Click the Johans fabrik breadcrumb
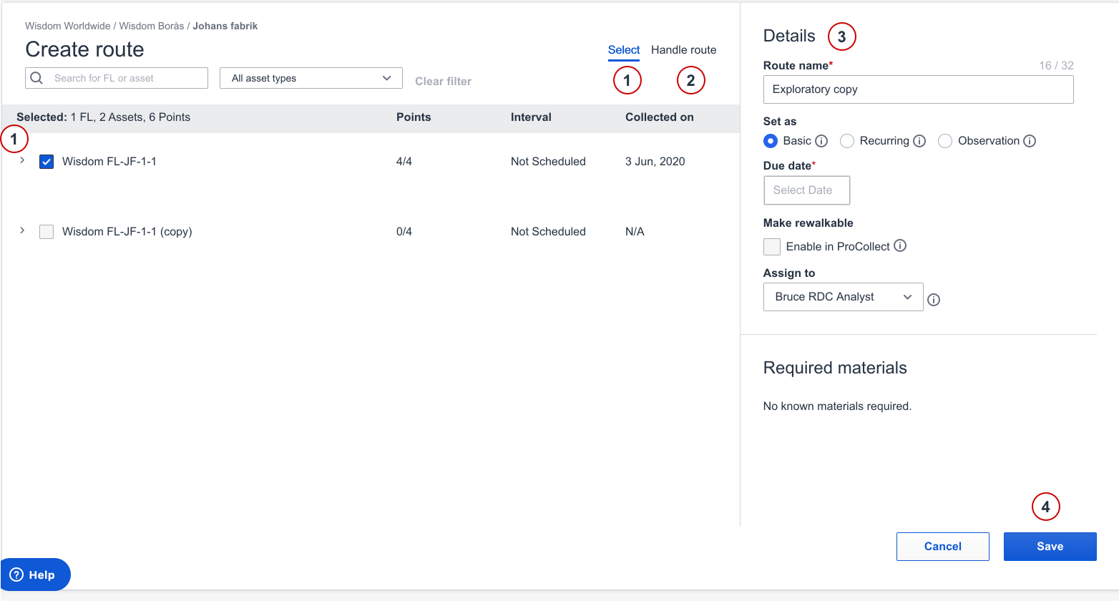The image size is (1119, 601). (225, 26)
